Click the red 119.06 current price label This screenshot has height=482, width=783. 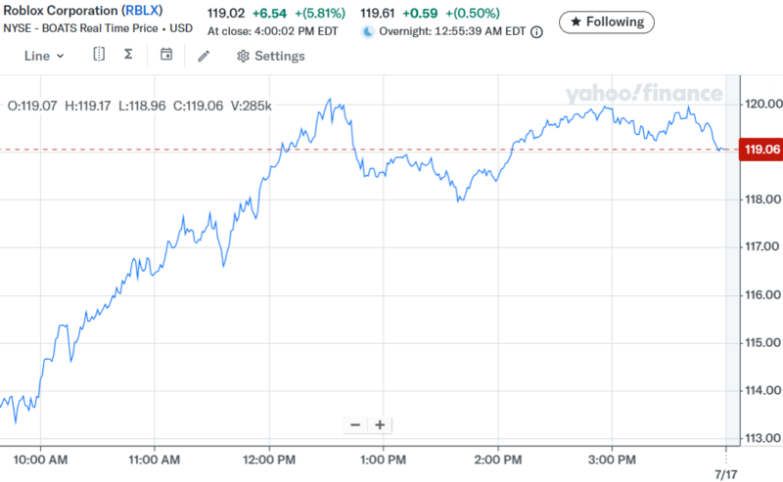[x=760, y=150]
